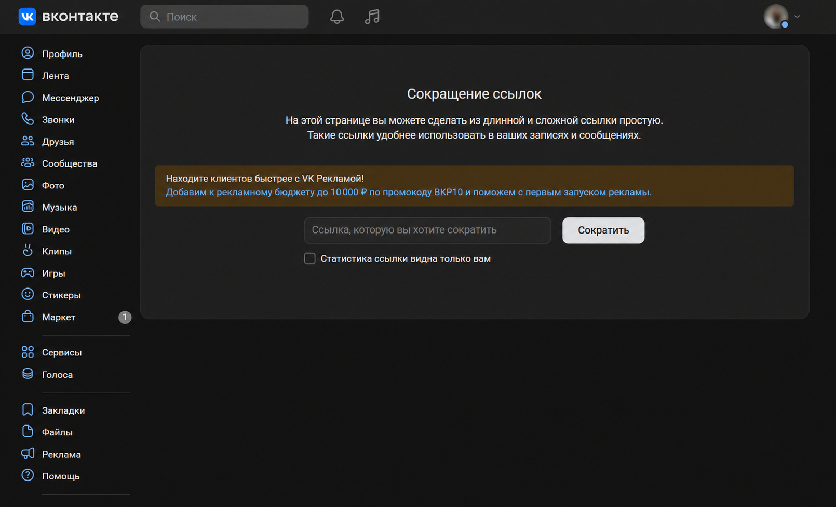Expand the account menu chevron

coord(797,17)
